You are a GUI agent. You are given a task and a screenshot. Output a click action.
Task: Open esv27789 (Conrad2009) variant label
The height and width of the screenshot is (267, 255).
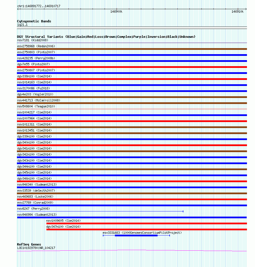35,203
